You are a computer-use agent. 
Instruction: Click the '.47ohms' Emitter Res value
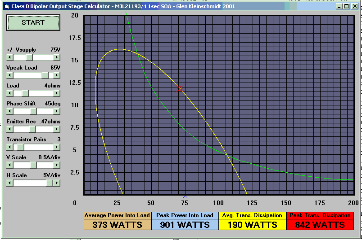coord(50,122)
